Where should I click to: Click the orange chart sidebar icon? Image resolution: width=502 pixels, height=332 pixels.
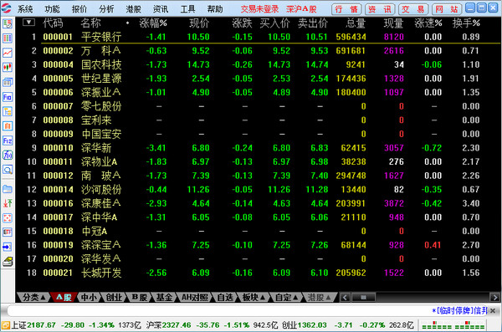click(8, 125)
